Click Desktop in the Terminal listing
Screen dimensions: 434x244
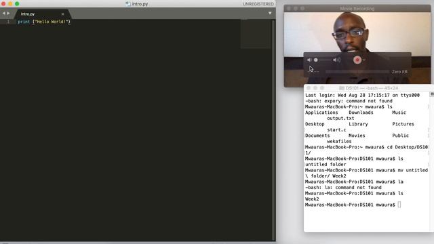click(x=315, y=124)
